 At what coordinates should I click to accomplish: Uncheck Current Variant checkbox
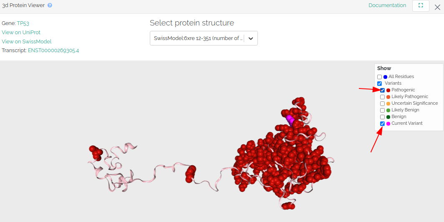pyautogui.click(x=382, y=124)
